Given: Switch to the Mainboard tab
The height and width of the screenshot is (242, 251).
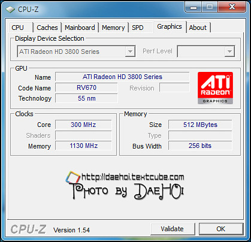Looking at the screenshot, I should [x=80, y=28].
